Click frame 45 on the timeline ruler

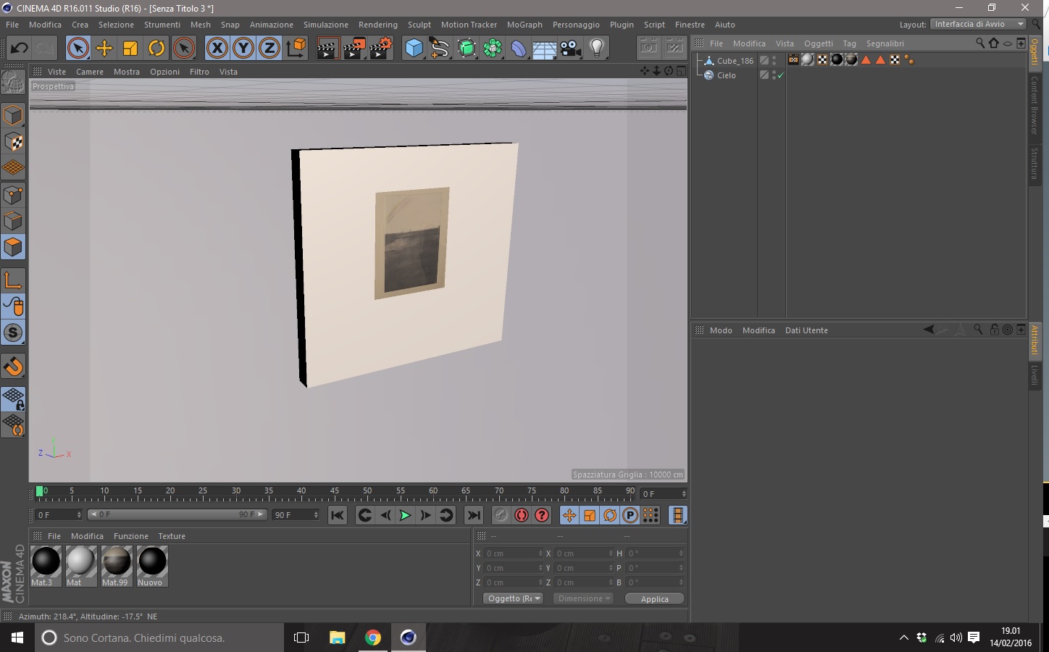coord(334,497)
